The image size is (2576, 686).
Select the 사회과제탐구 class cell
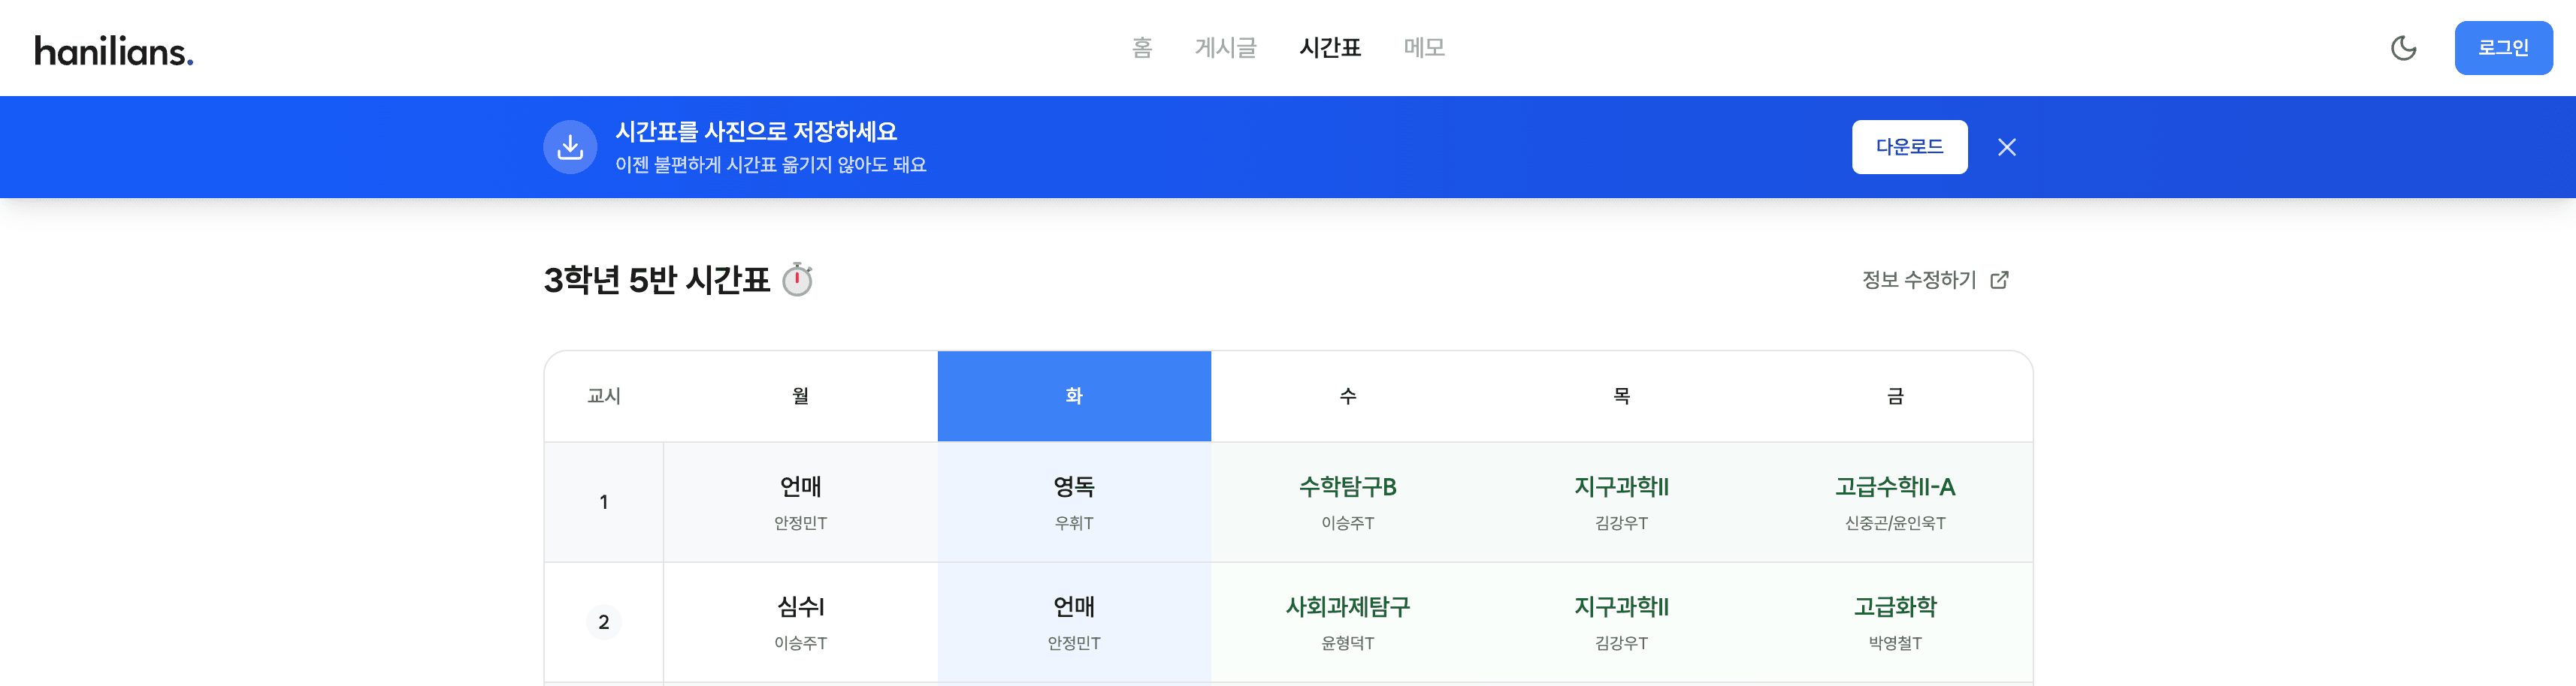[x=1347, y=621]
